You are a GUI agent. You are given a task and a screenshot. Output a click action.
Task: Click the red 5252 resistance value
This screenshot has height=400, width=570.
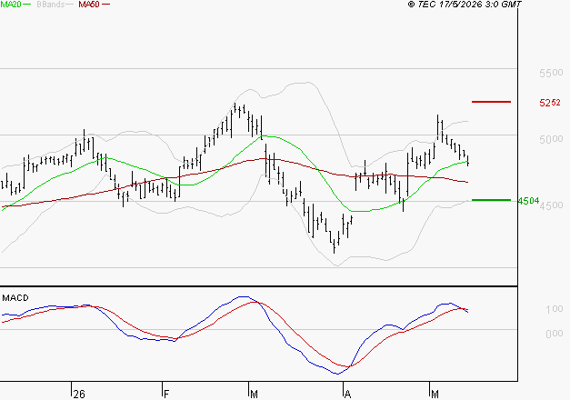[x=550, y=103]
